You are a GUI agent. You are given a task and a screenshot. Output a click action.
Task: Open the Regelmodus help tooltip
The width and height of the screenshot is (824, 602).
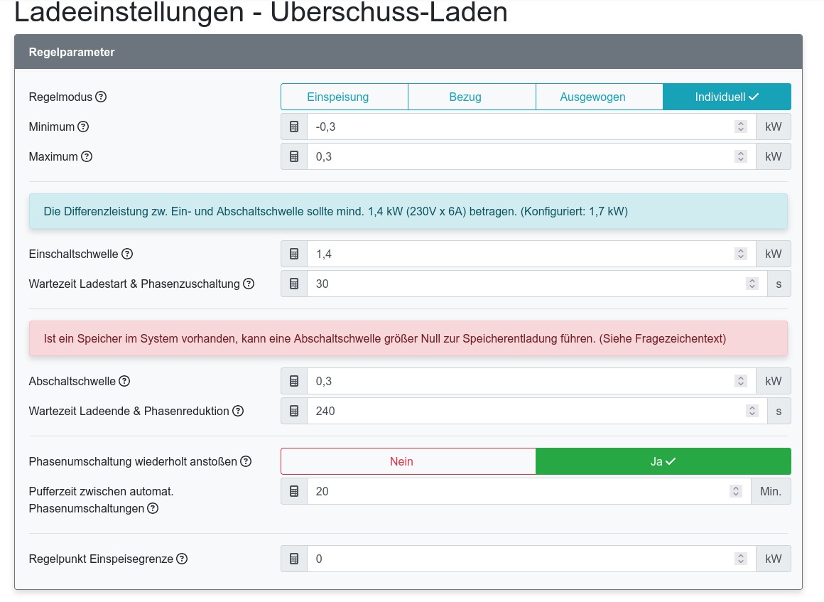click(99, 96)
